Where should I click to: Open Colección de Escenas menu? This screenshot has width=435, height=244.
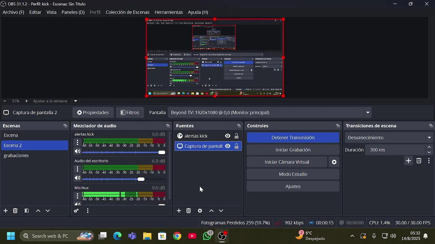tap(127, 12)
